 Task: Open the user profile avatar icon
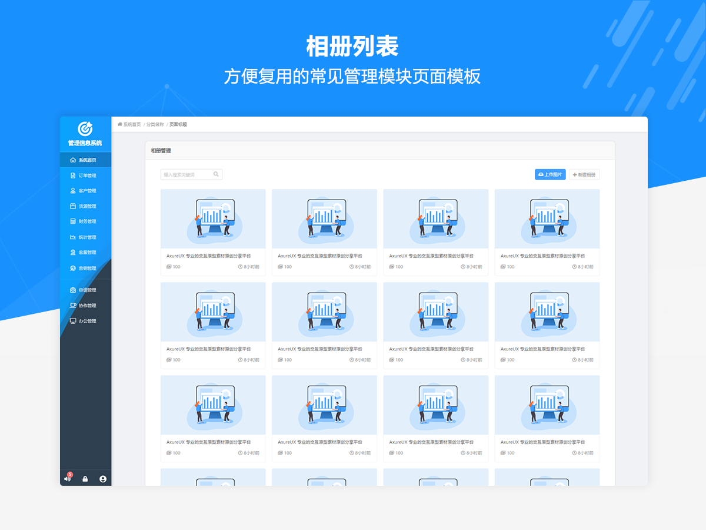[x=103, y=479]
